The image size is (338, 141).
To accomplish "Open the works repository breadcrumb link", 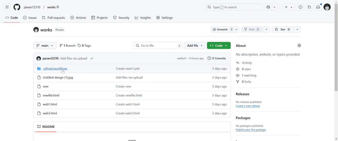I will tap(51, 7).
